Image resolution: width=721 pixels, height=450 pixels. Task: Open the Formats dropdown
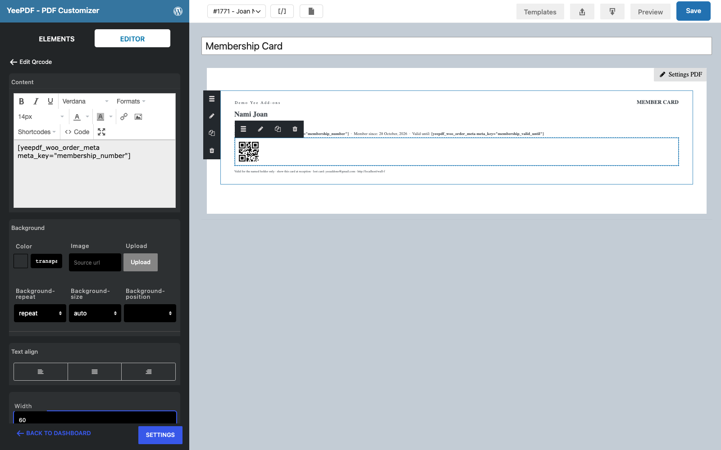tap(131, 101)
